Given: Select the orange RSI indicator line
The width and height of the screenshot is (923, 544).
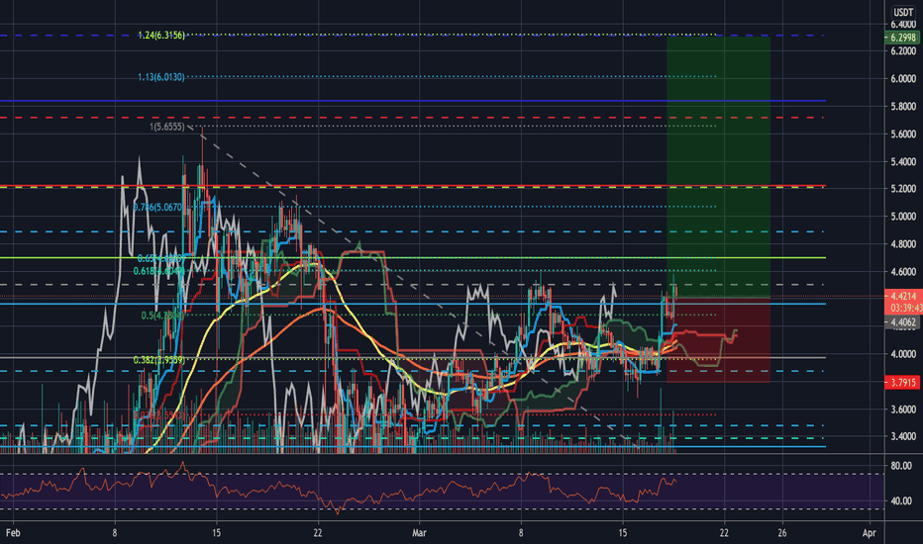Looking at the screenshot, I should [339, 487].
